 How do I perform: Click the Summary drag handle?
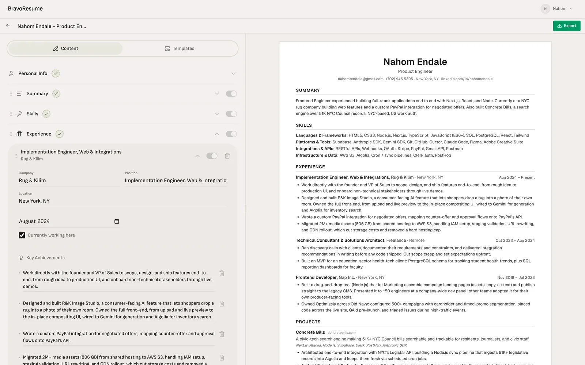pyautogui.click(x=11, y=94)
